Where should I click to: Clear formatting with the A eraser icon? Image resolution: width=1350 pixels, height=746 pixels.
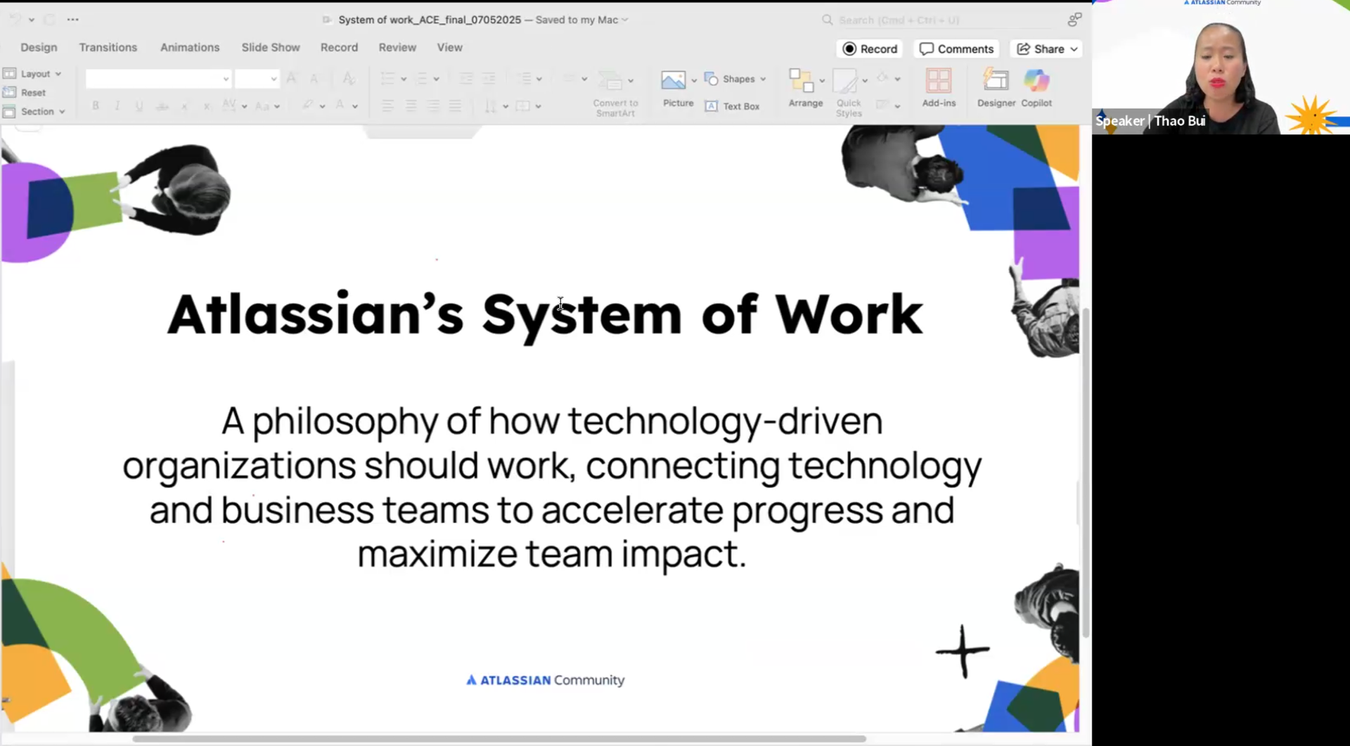348,78
